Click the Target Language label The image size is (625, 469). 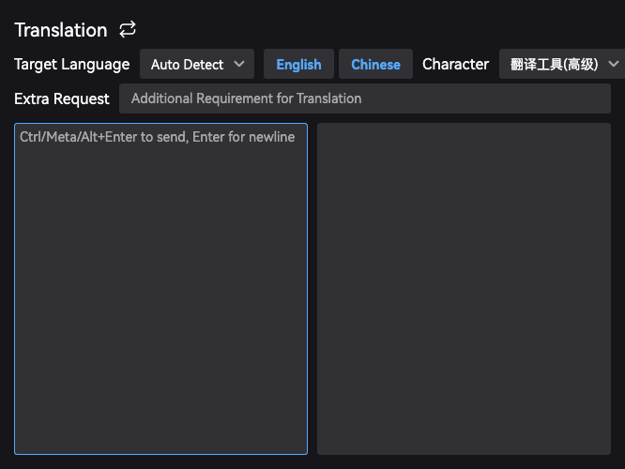[71, 65]
